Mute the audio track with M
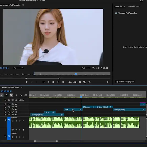Screen dimensions: 147x147 16,130
